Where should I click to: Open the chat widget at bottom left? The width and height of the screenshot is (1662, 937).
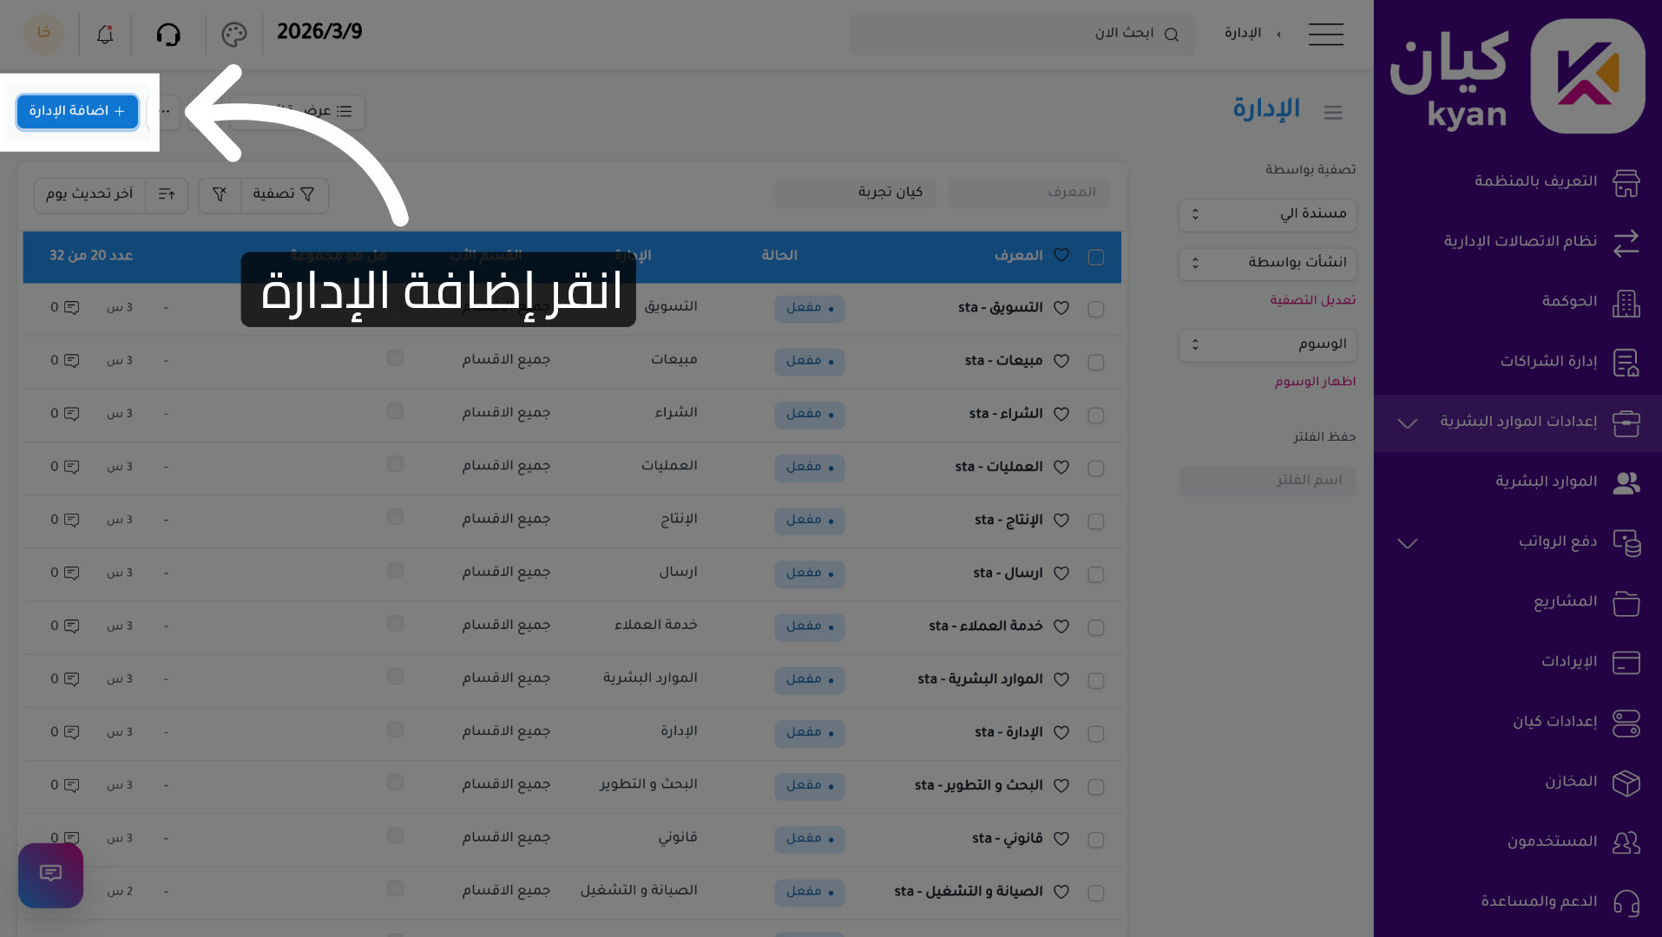(49, 875)
